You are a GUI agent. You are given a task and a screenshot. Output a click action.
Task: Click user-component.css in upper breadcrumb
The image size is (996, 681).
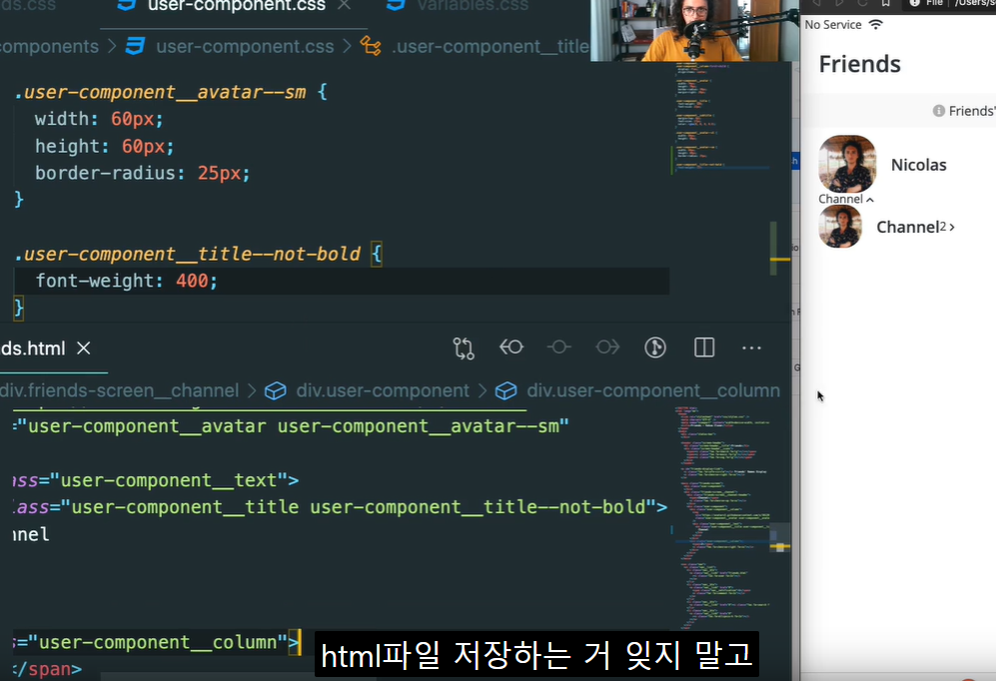(x=245, y=46)
